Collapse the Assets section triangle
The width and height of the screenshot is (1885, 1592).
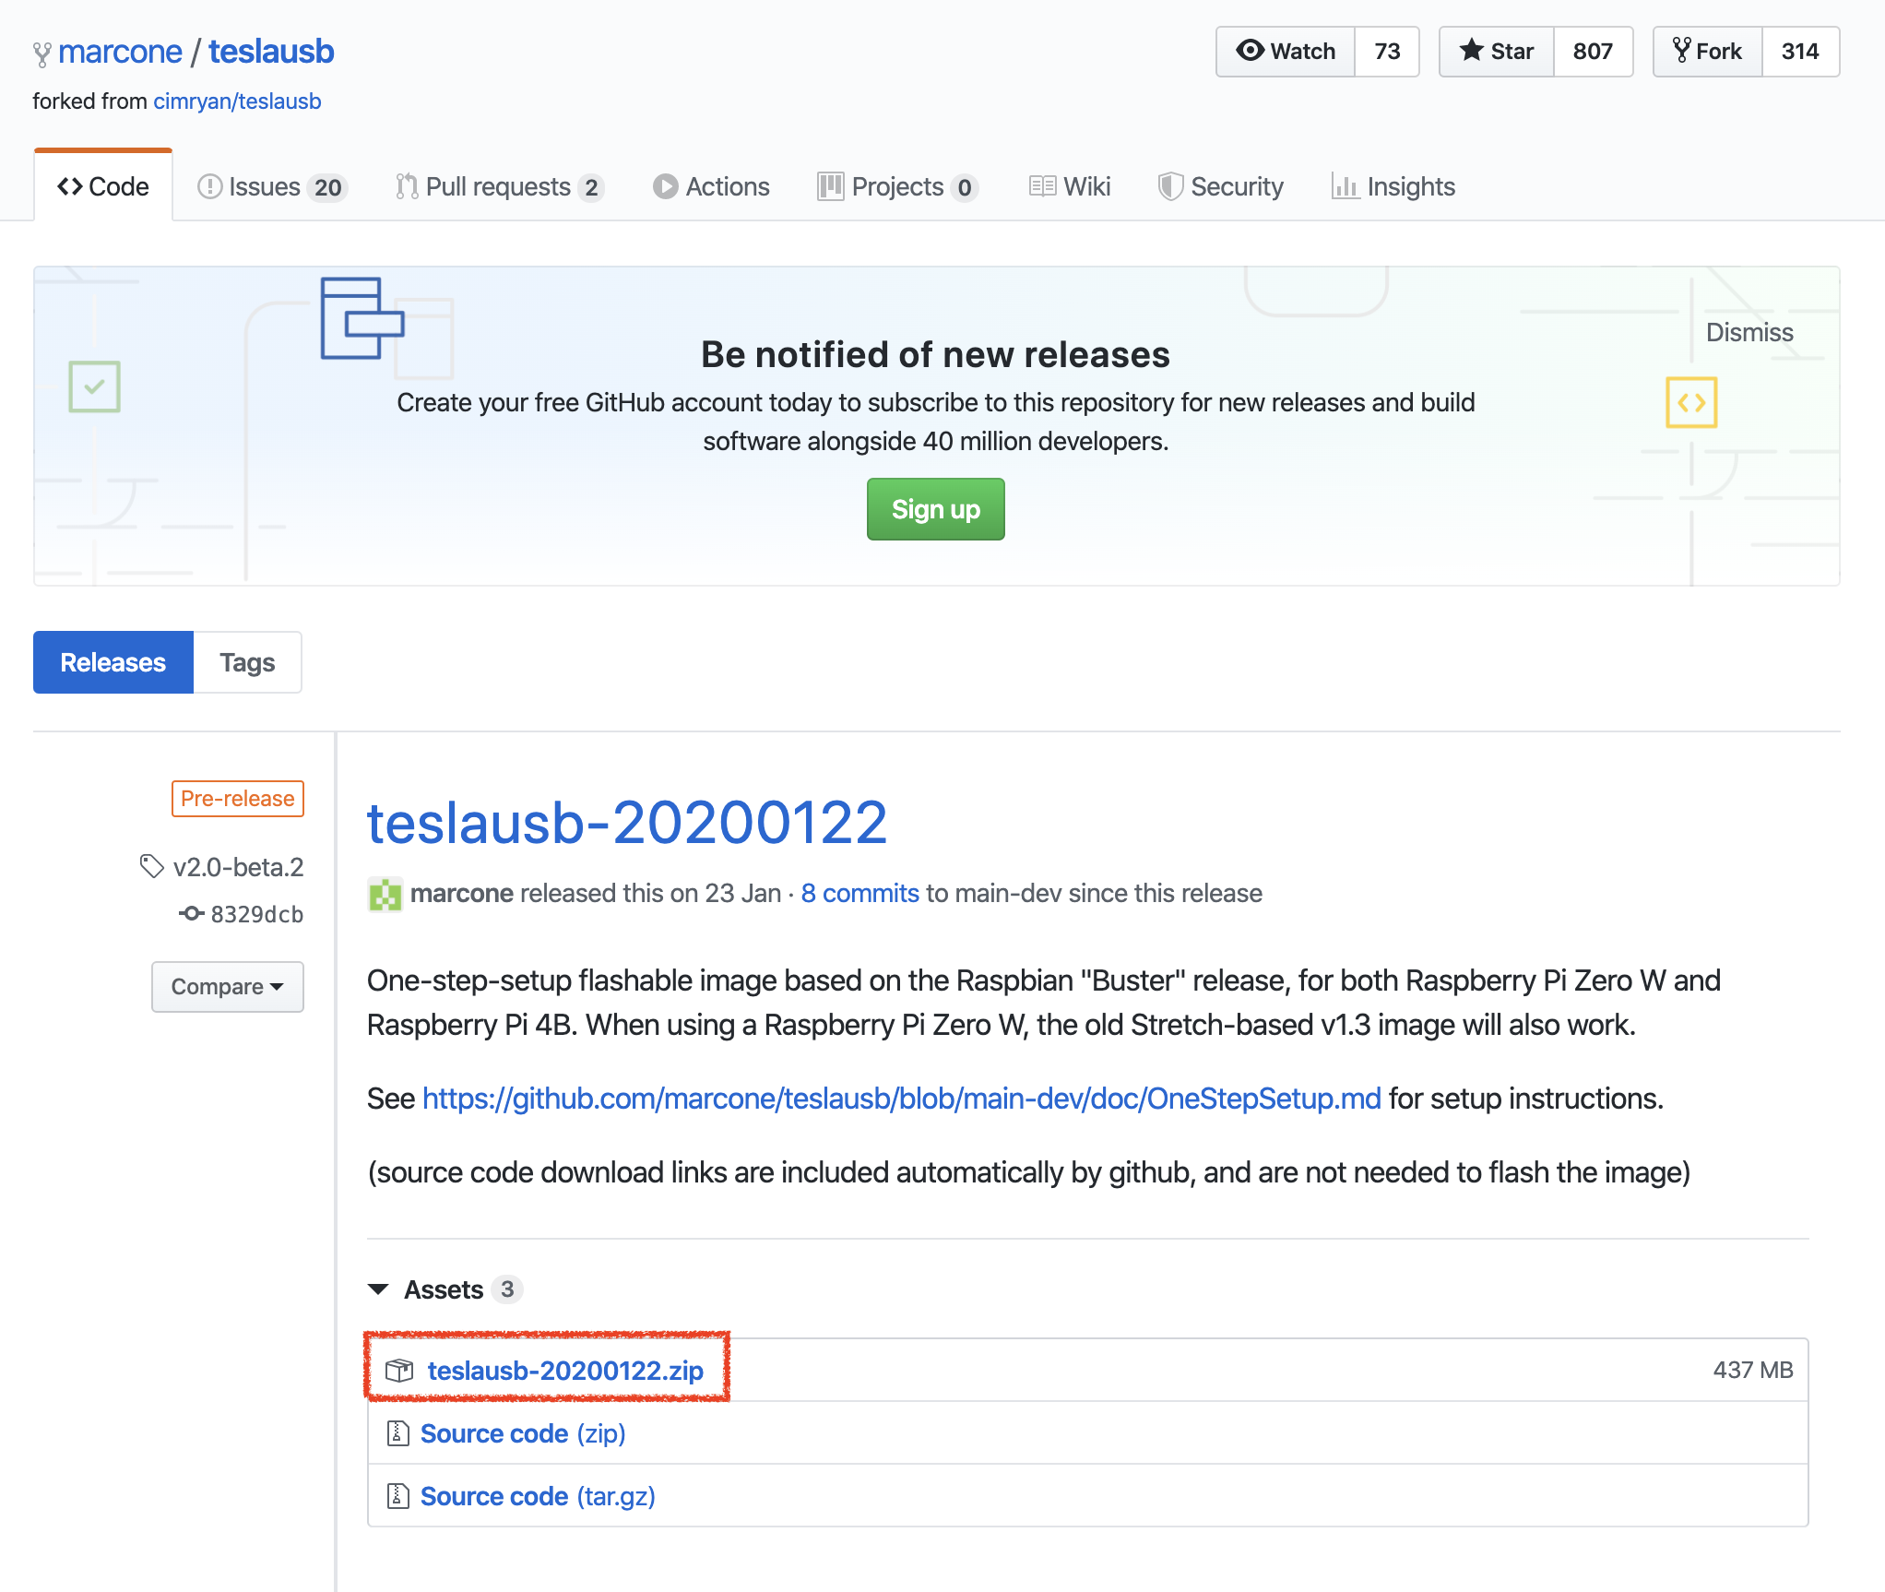click(x=378, y=1289)
